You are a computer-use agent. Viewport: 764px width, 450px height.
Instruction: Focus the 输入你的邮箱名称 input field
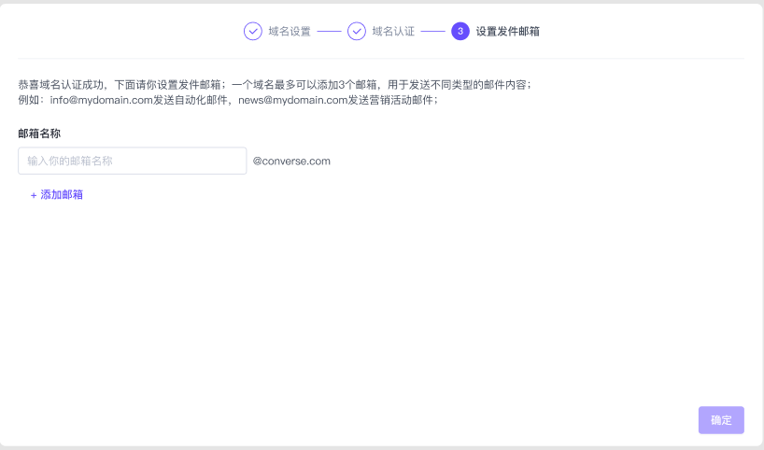[132, 161]
